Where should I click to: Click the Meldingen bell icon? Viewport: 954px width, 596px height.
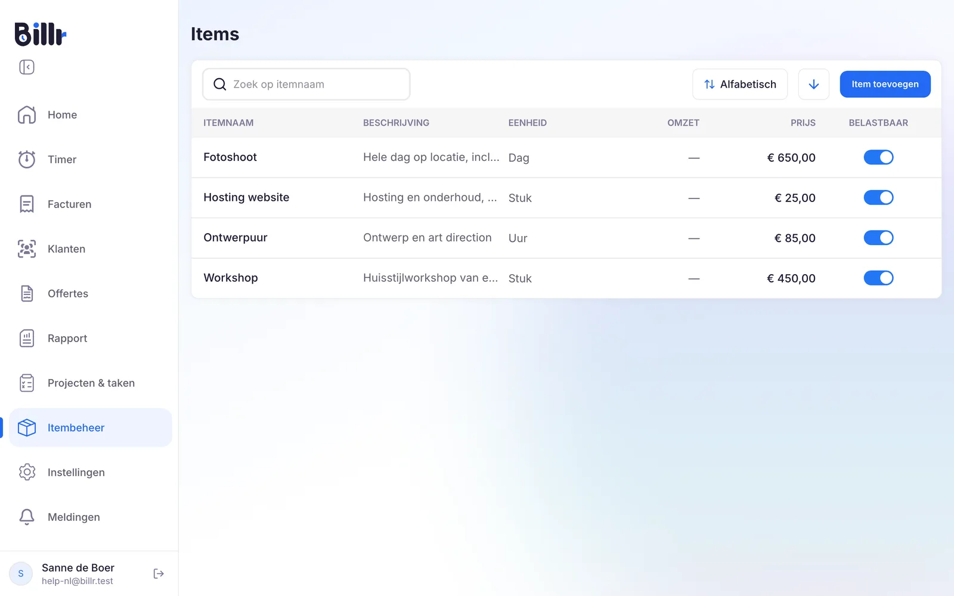(27, 517)
